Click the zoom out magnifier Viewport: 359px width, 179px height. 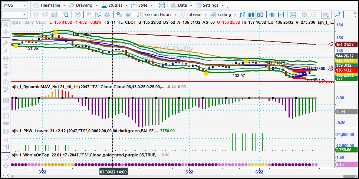pyautogui.click(x=314, y=15)
